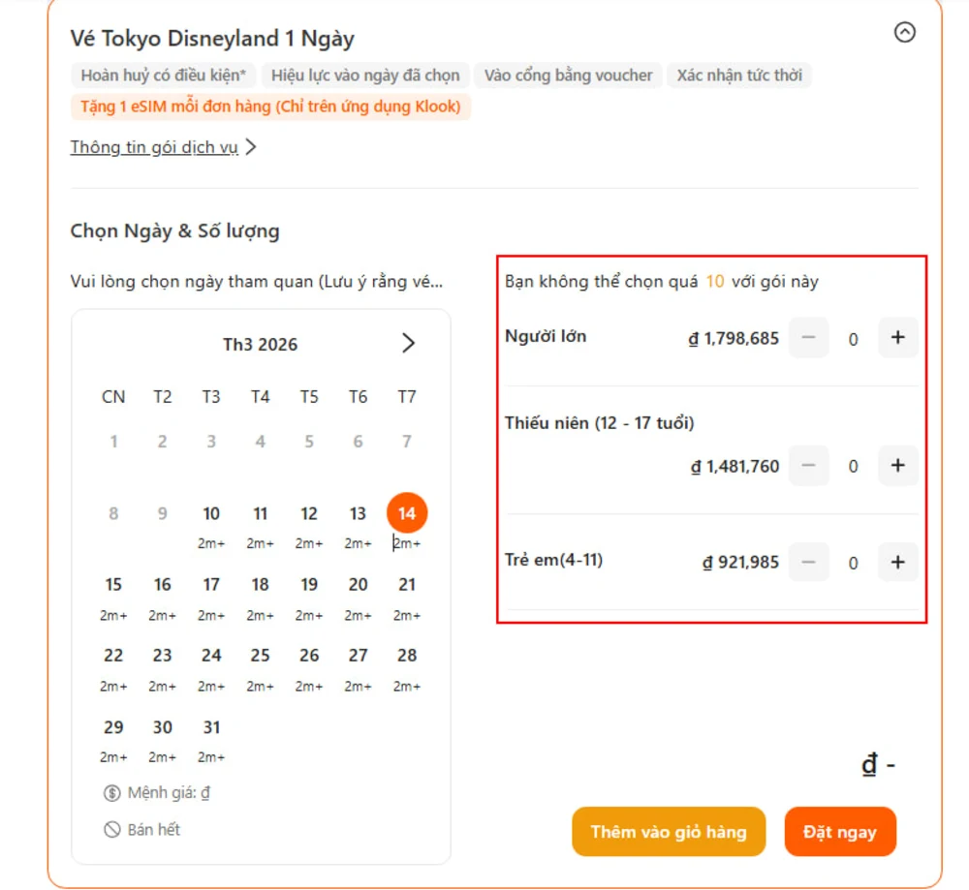The width and height of the screenshot is (969, 890).
Task: Reduce Trẻ em(4-11) ticket count
Action: pos(808,562)
